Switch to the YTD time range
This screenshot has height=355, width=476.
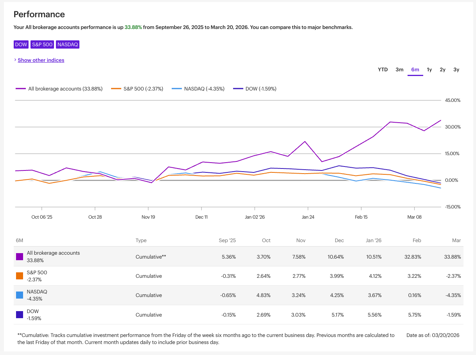pyautogui.click(x=383, y=69)
